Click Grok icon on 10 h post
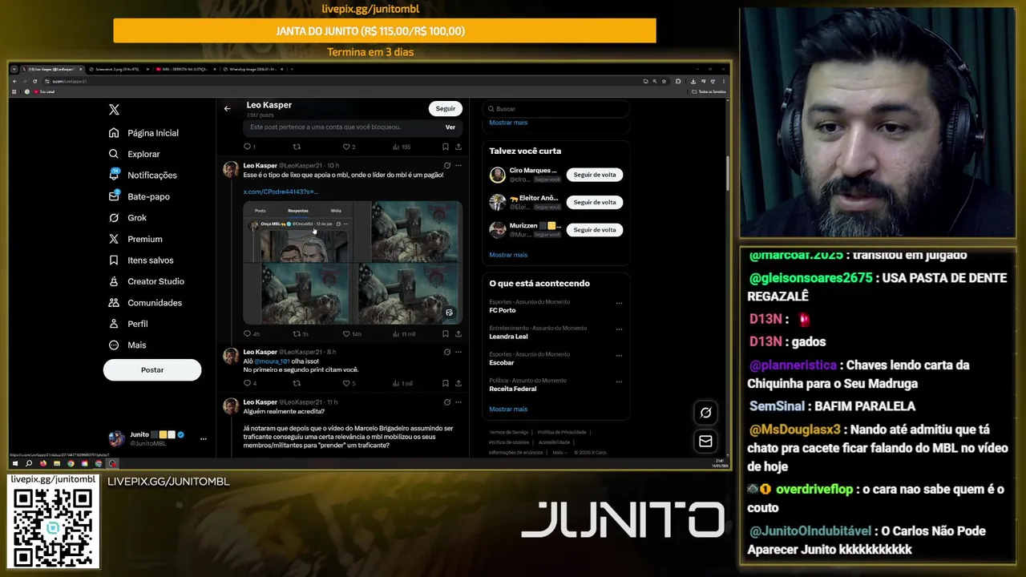This screenshot has height=577, width=1026. (x=447, y=165)
